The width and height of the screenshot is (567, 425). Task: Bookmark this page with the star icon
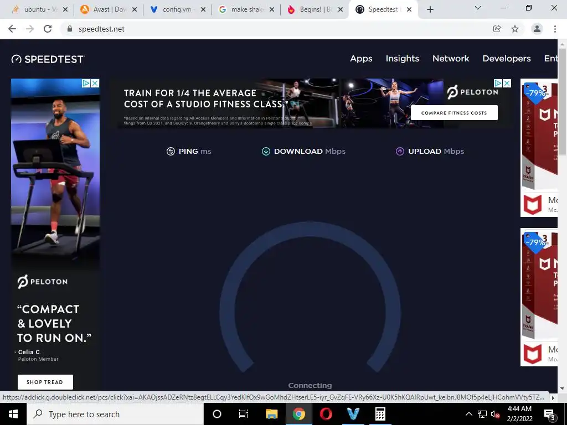(x=515, y=29)
